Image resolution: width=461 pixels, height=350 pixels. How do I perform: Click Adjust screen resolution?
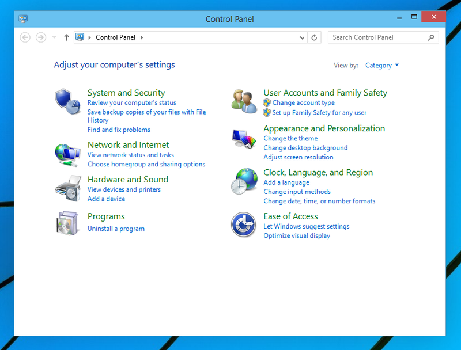tap(298, 157)
